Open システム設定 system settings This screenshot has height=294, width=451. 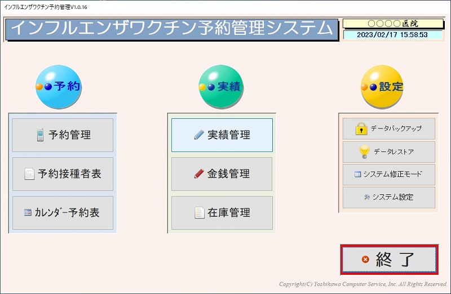388,198
